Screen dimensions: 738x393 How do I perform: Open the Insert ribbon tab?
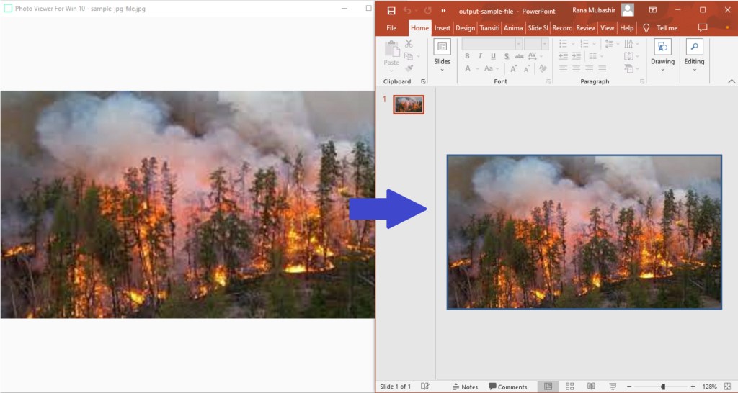[443, 28]
